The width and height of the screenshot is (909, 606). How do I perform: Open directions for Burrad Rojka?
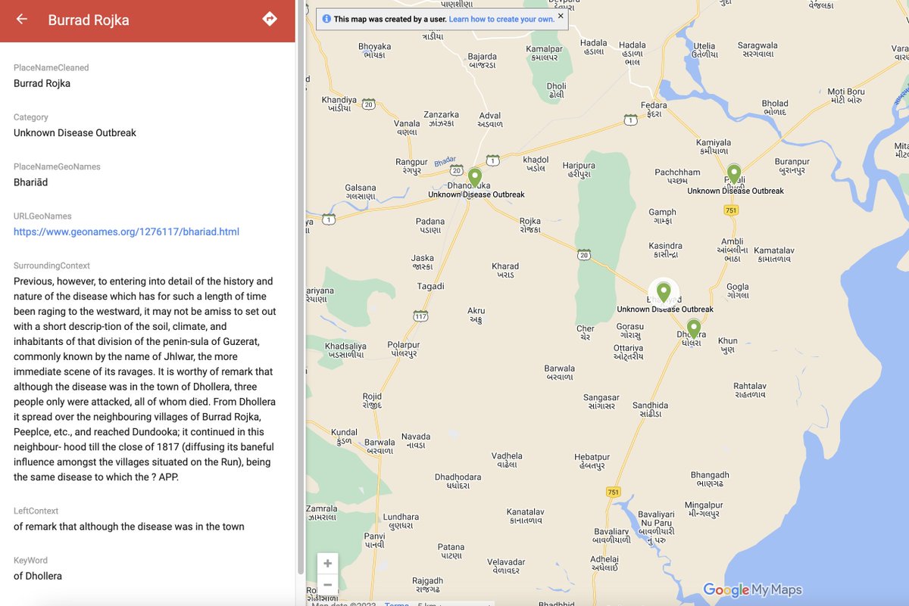click(270, 19)
